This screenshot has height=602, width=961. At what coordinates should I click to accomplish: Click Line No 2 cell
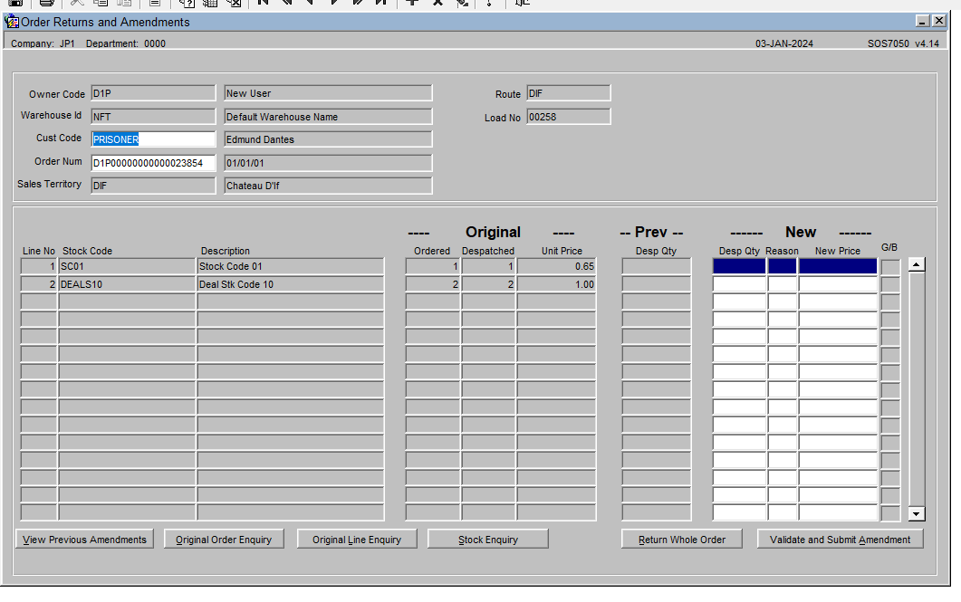(39, 283)
